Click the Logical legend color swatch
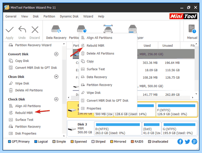This screenshot has height=153, width=202. point(36,142)
